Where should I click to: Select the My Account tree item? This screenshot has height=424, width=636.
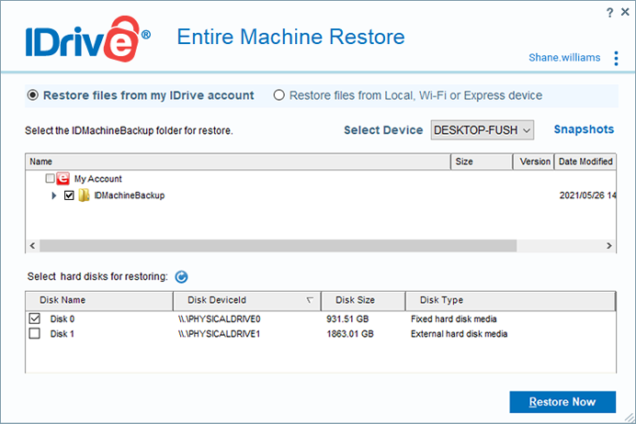pyautogui.click(x=97, y=179)
